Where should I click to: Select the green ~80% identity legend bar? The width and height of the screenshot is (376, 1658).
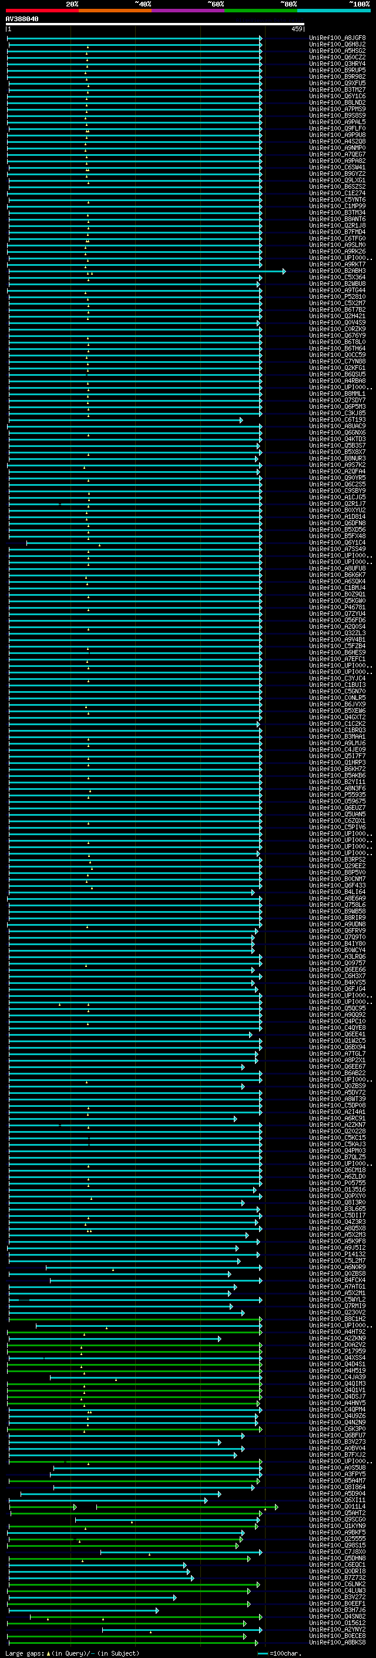[261, 11]
